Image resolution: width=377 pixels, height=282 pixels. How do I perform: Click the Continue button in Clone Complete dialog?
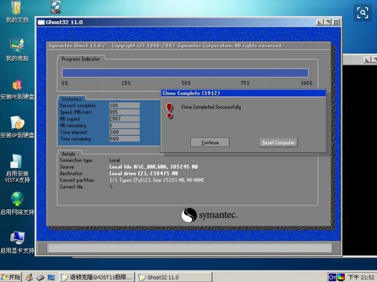(210, 142)
